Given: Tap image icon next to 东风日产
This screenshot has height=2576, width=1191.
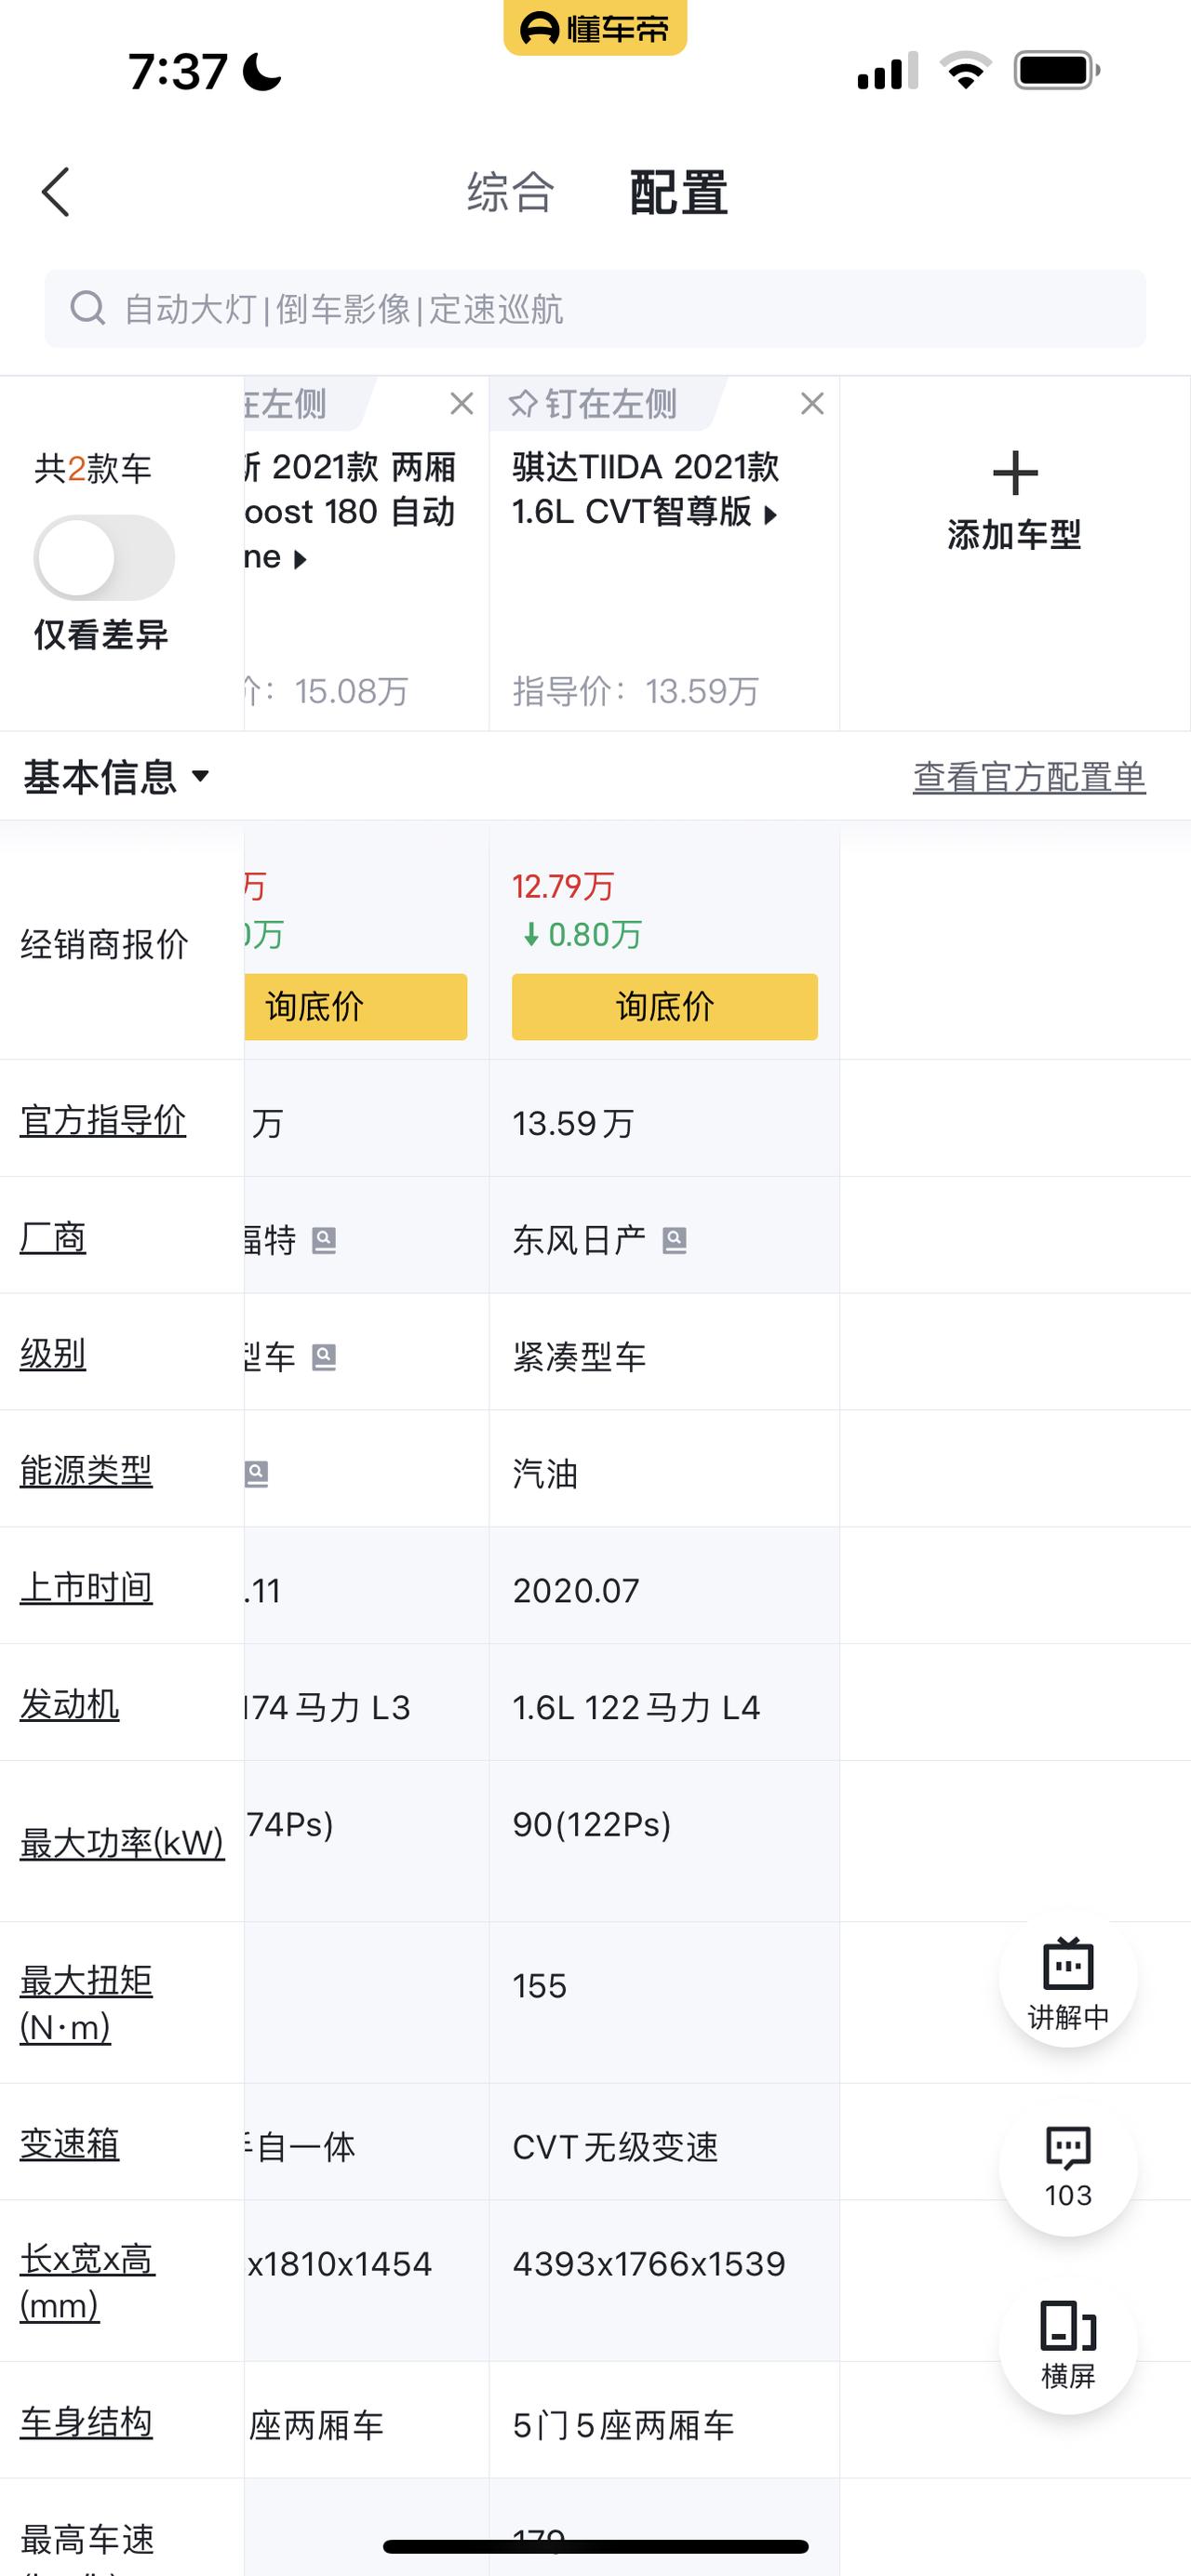Looking at the screenshot, I should pyautogui.click(x=675, y=1241).
